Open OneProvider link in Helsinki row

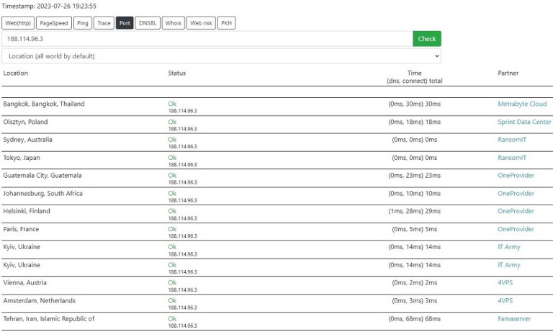(x=516, y=211)
